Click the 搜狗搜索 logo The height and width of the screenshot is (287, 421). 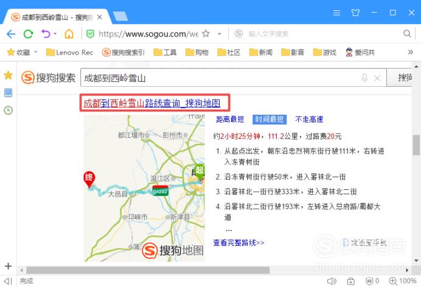point(48,78)
